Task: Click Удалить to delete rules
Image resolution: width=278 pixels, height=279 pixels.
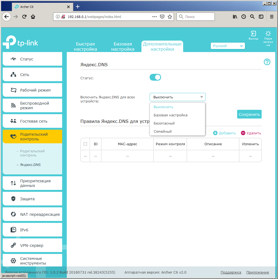Action: 251,133
